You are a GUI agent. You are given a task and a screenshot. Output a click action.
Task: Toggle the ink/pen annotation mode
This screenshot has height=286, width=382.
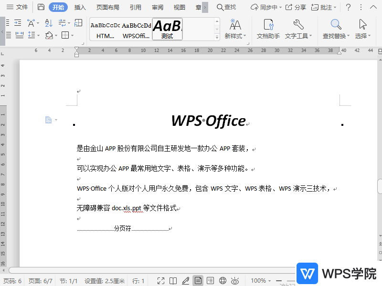pos(186,280)
